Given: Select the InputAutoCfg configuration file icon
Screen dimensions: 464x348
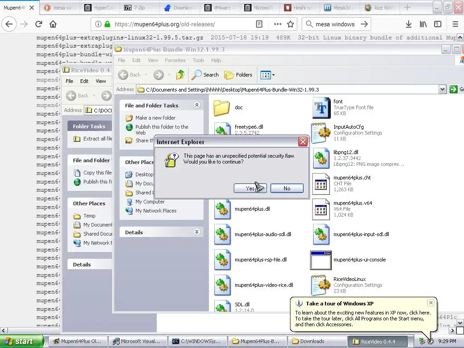Looking at the screenshot, I should pos(321,133).
